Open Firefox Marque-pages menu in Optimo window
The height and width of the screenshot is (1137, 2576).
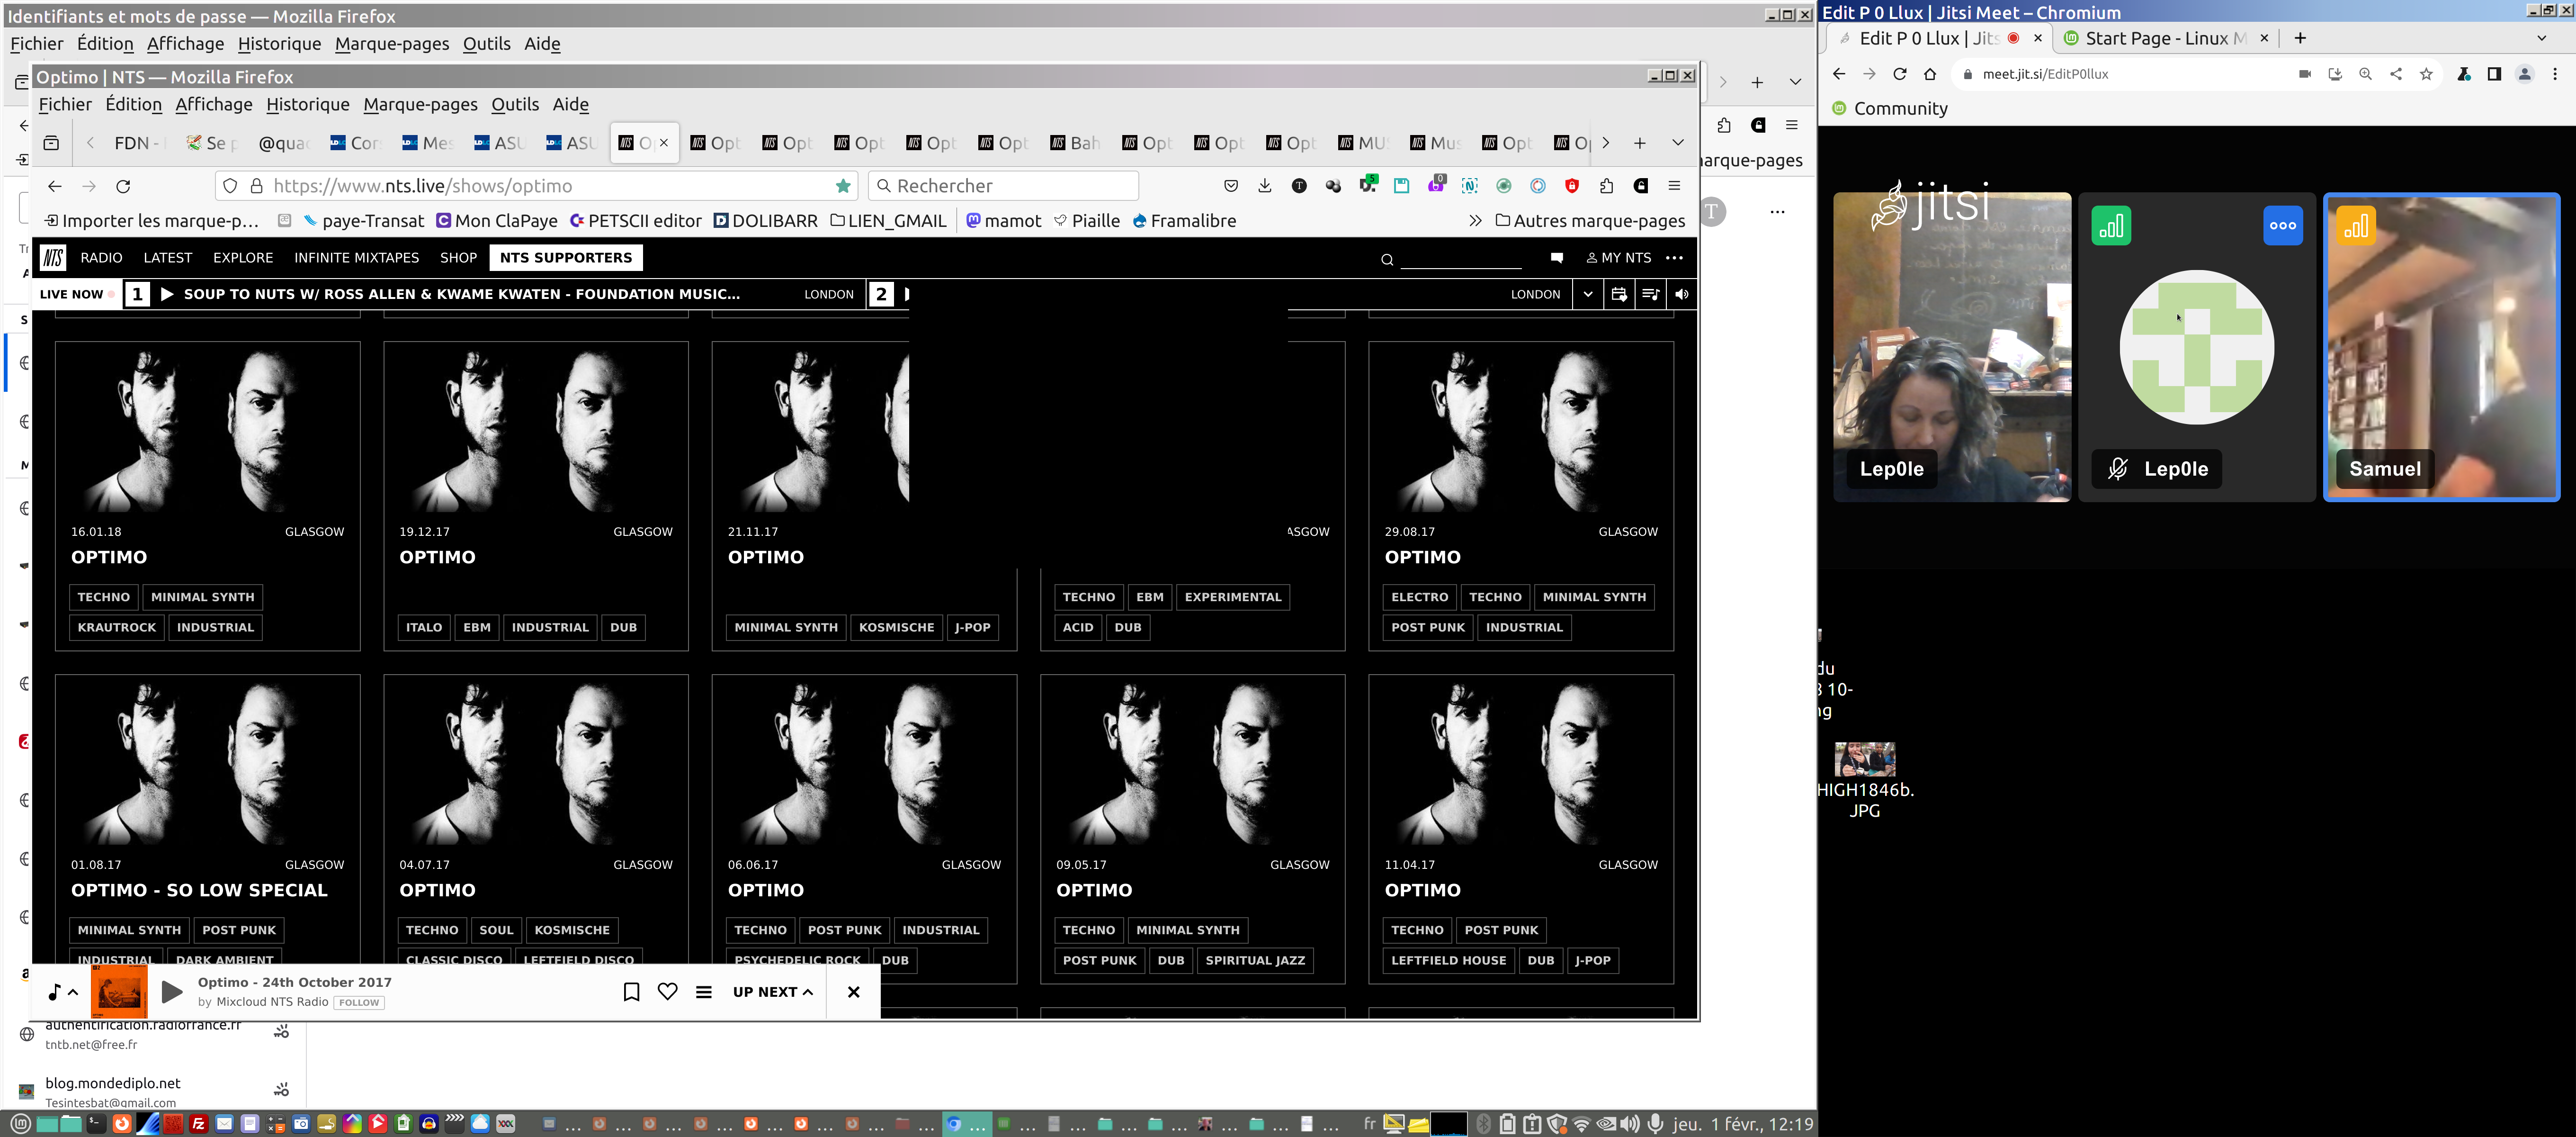click(x=420, y=105)
